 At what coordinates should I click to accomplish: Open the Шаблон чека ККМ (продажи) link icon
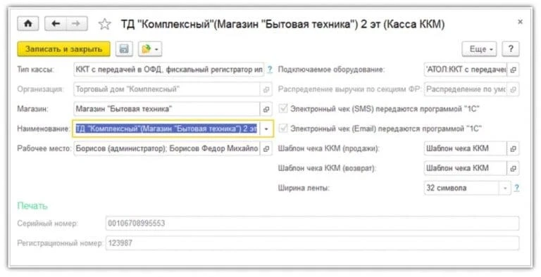pyautogui.click(x=513, y=149)
